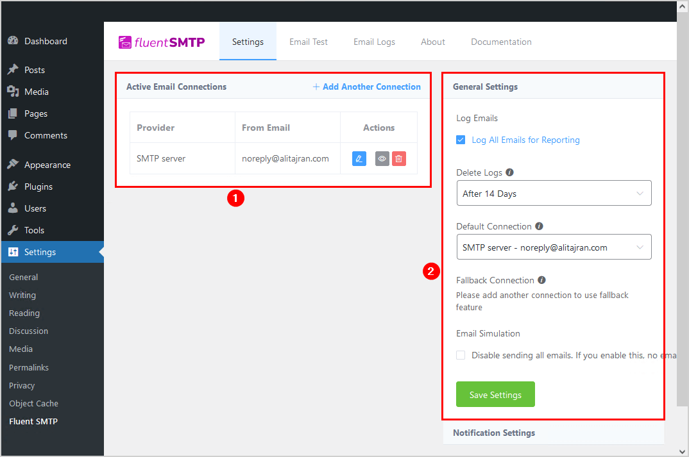Click the Fallback Connection info icon

point(541,280)
